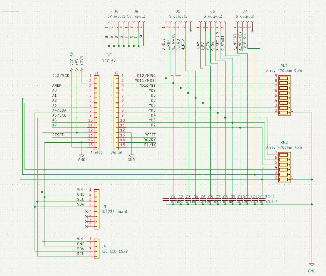The height and width of the screenshot is (276, 326).
Task: Click the '5V input1' connector label
Action: [116, 16]
